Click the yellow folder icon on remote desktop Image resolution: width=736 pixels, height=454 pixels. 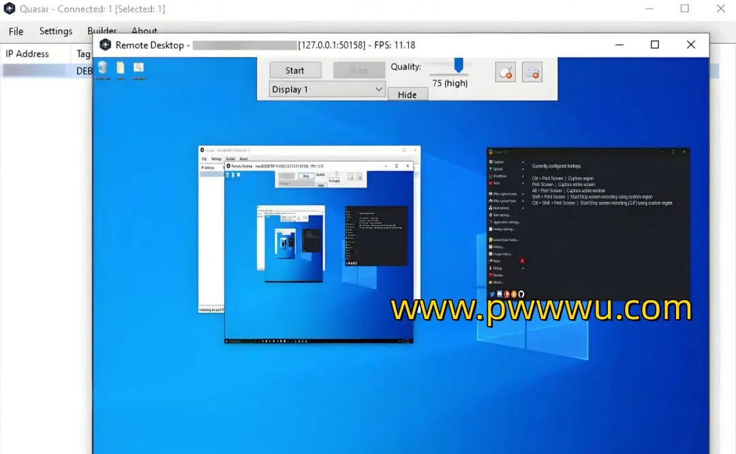(121, 69)
